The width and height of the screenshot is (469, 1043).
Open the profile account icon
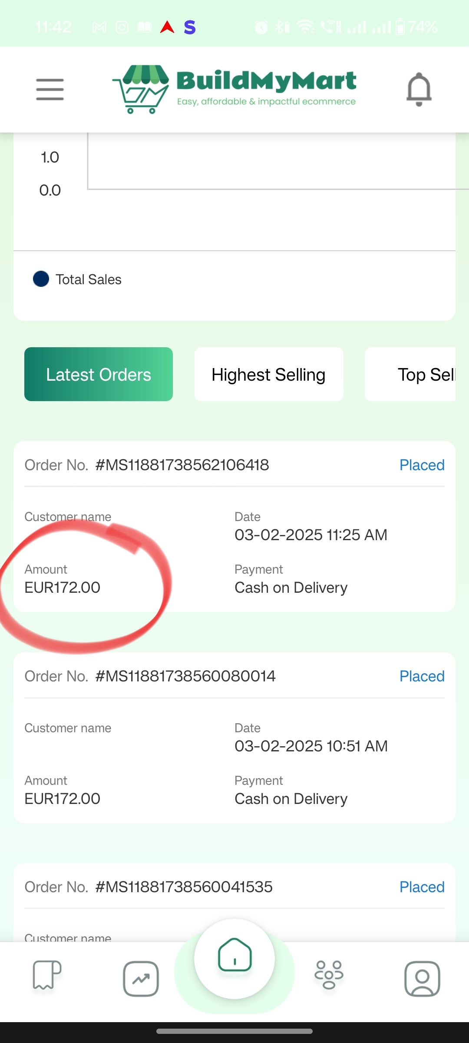[422, 979]
